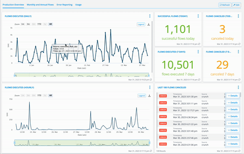Reload the Flows Executed (Daily) widget

point(151,80)
